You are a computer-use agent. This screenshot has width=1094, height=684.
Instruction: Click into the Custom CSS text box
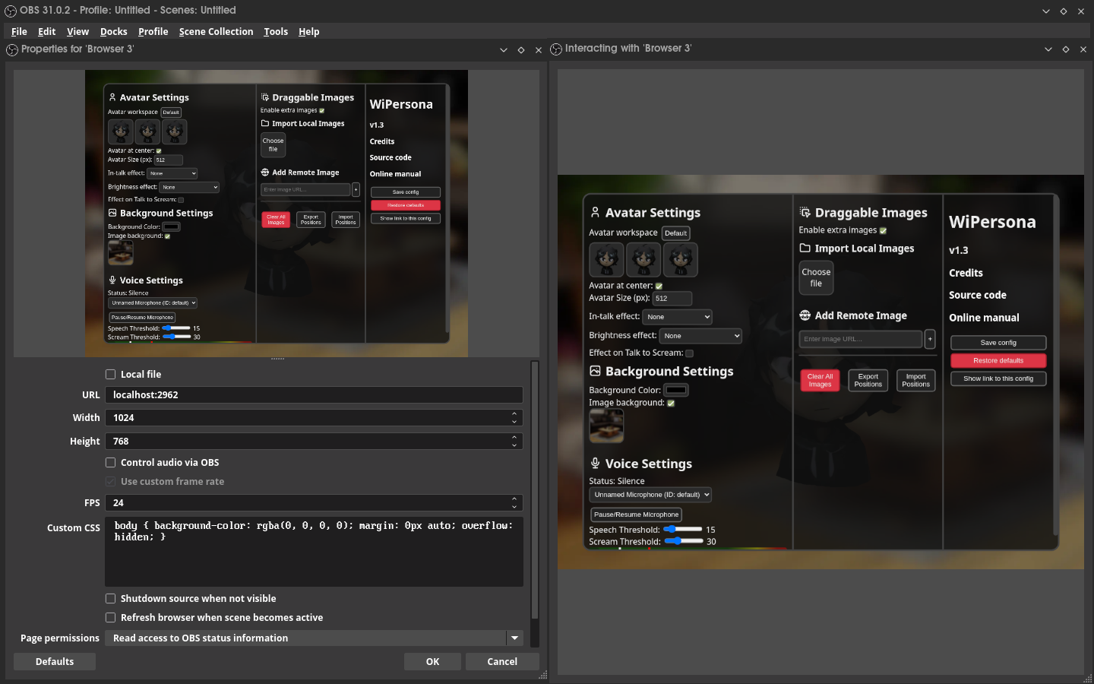315,552
